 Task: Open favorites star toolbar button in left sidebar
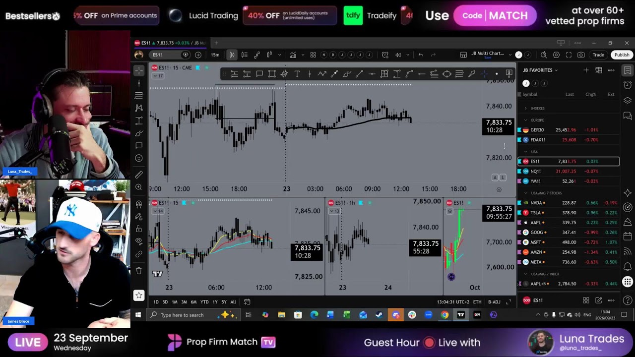point(139,296)
